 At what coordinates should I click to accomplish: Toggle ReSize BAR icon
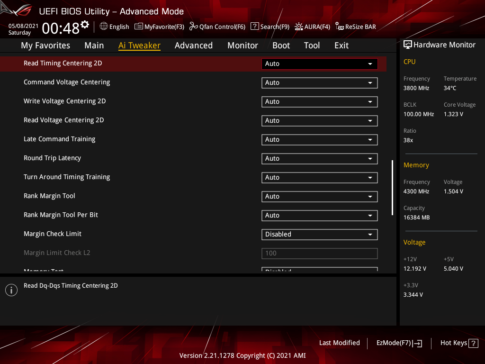click(x=339, y=27)
